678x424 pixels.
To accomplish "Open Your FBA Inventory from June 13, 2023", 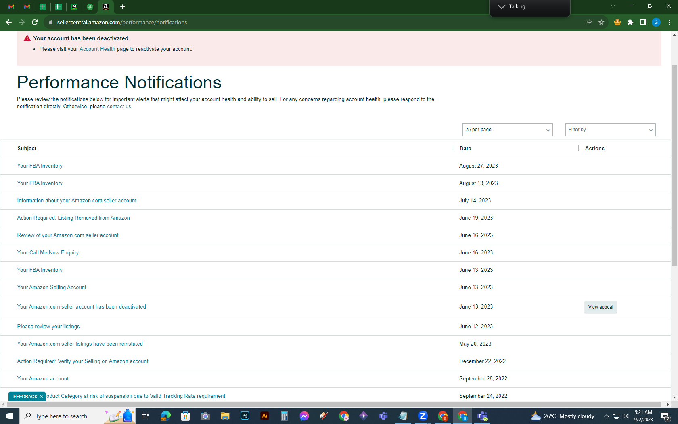I will tap(40, 270).
